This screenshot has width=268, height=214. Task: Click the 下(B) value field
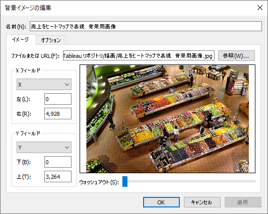[x=58, y=162]
